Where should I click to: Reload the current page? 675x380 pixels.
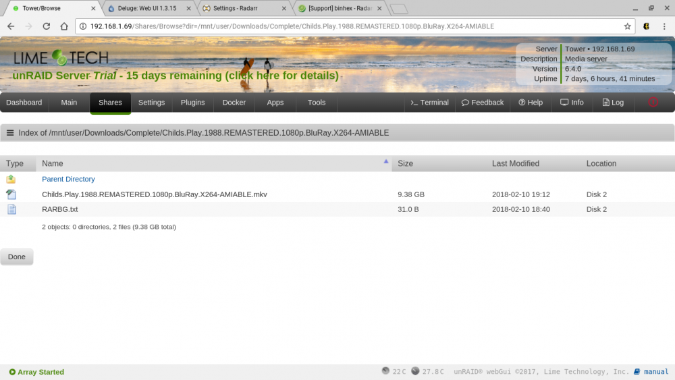pyautogui.click(x=46, y=26)
